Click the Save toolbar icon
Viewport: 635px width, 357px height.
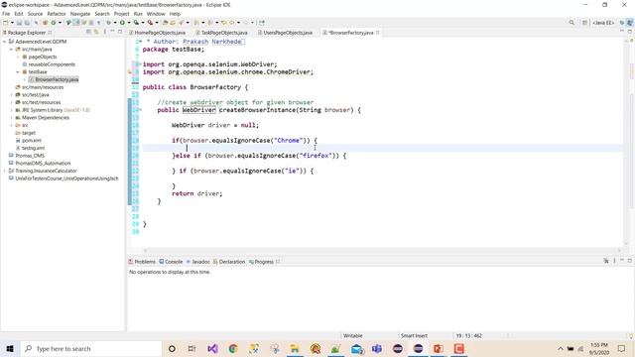19,23
